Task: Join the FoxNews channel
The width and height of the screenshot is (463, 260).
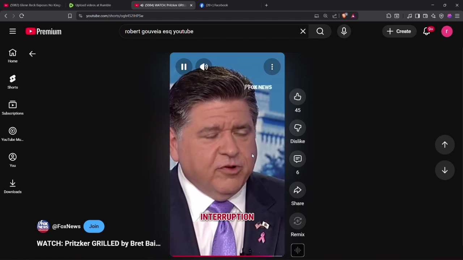Action: click(94, 226)
